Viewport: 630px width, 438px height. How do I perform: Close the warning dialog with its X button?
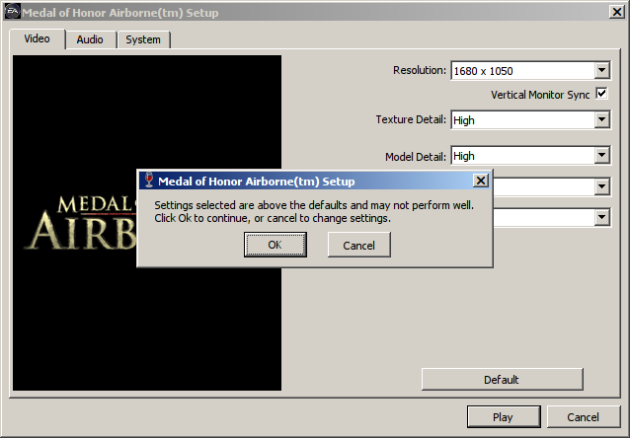click(x=481, y=182)
